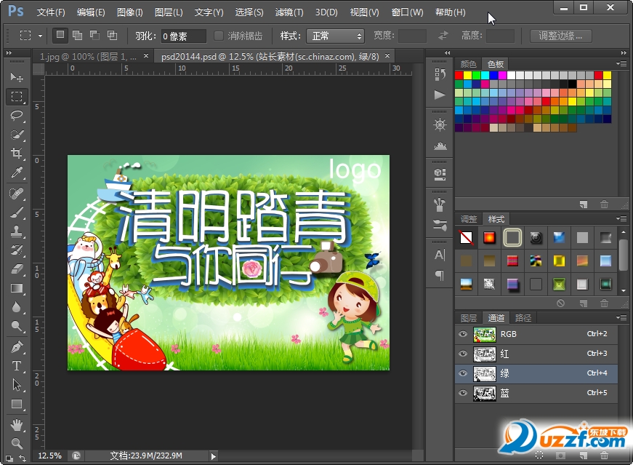
Task: Switch to the 1.jpg document tab
Action: tap(84, 56)
